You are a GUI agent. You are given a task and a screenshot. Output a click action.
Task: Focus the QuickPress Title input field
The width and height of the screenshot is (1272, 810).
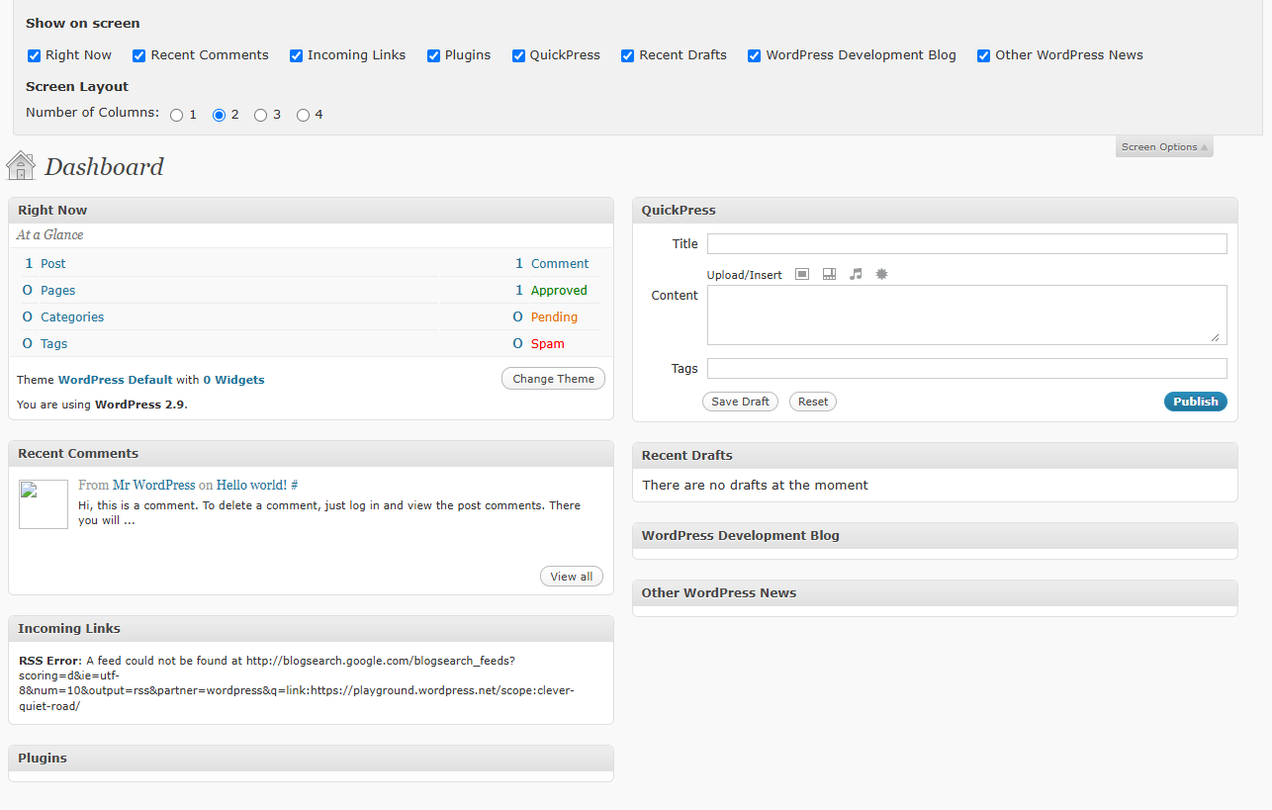click(967, 244)
